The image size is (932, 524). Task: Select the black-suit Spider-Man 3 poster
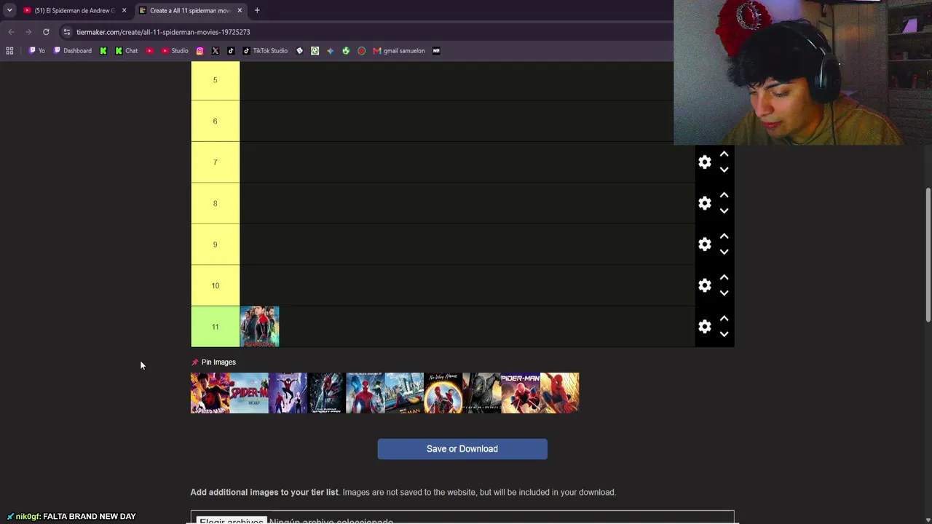(482, 393)
